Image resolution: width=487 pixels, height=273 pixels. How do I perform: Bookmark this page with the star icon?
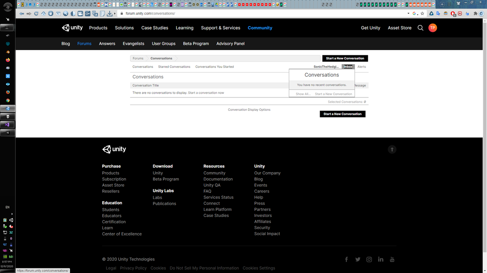pyautogui.click(x=422, y=13)
